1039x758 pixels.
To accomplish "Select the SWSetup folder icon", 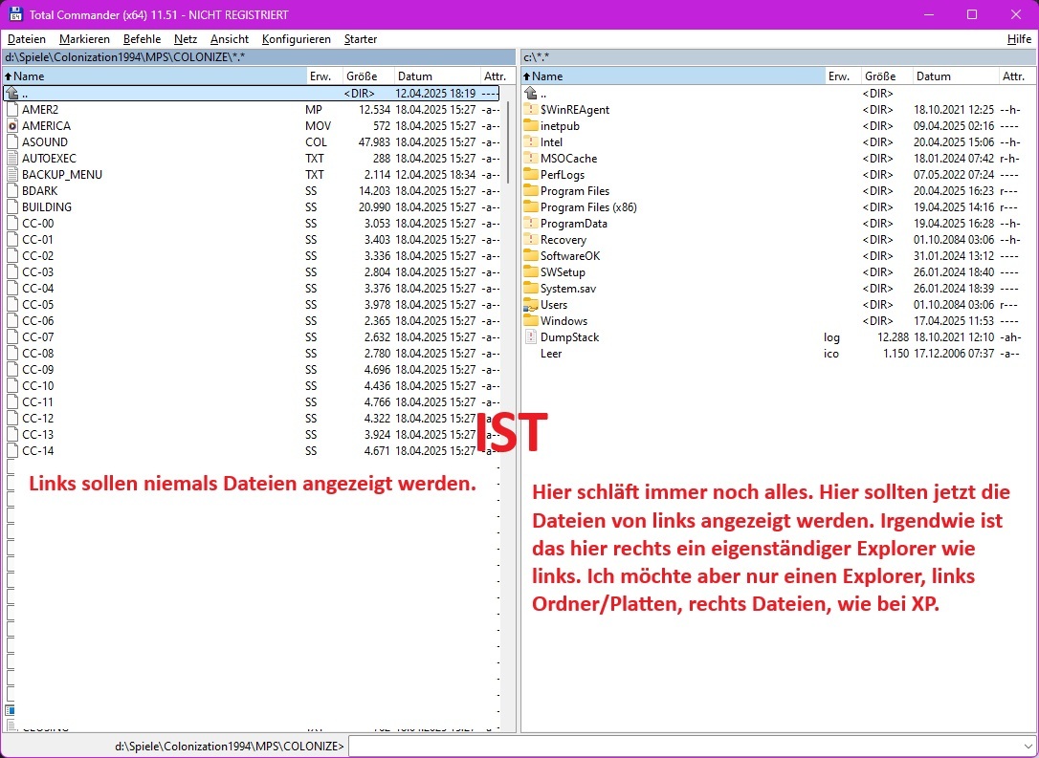I will coord(531,272).
